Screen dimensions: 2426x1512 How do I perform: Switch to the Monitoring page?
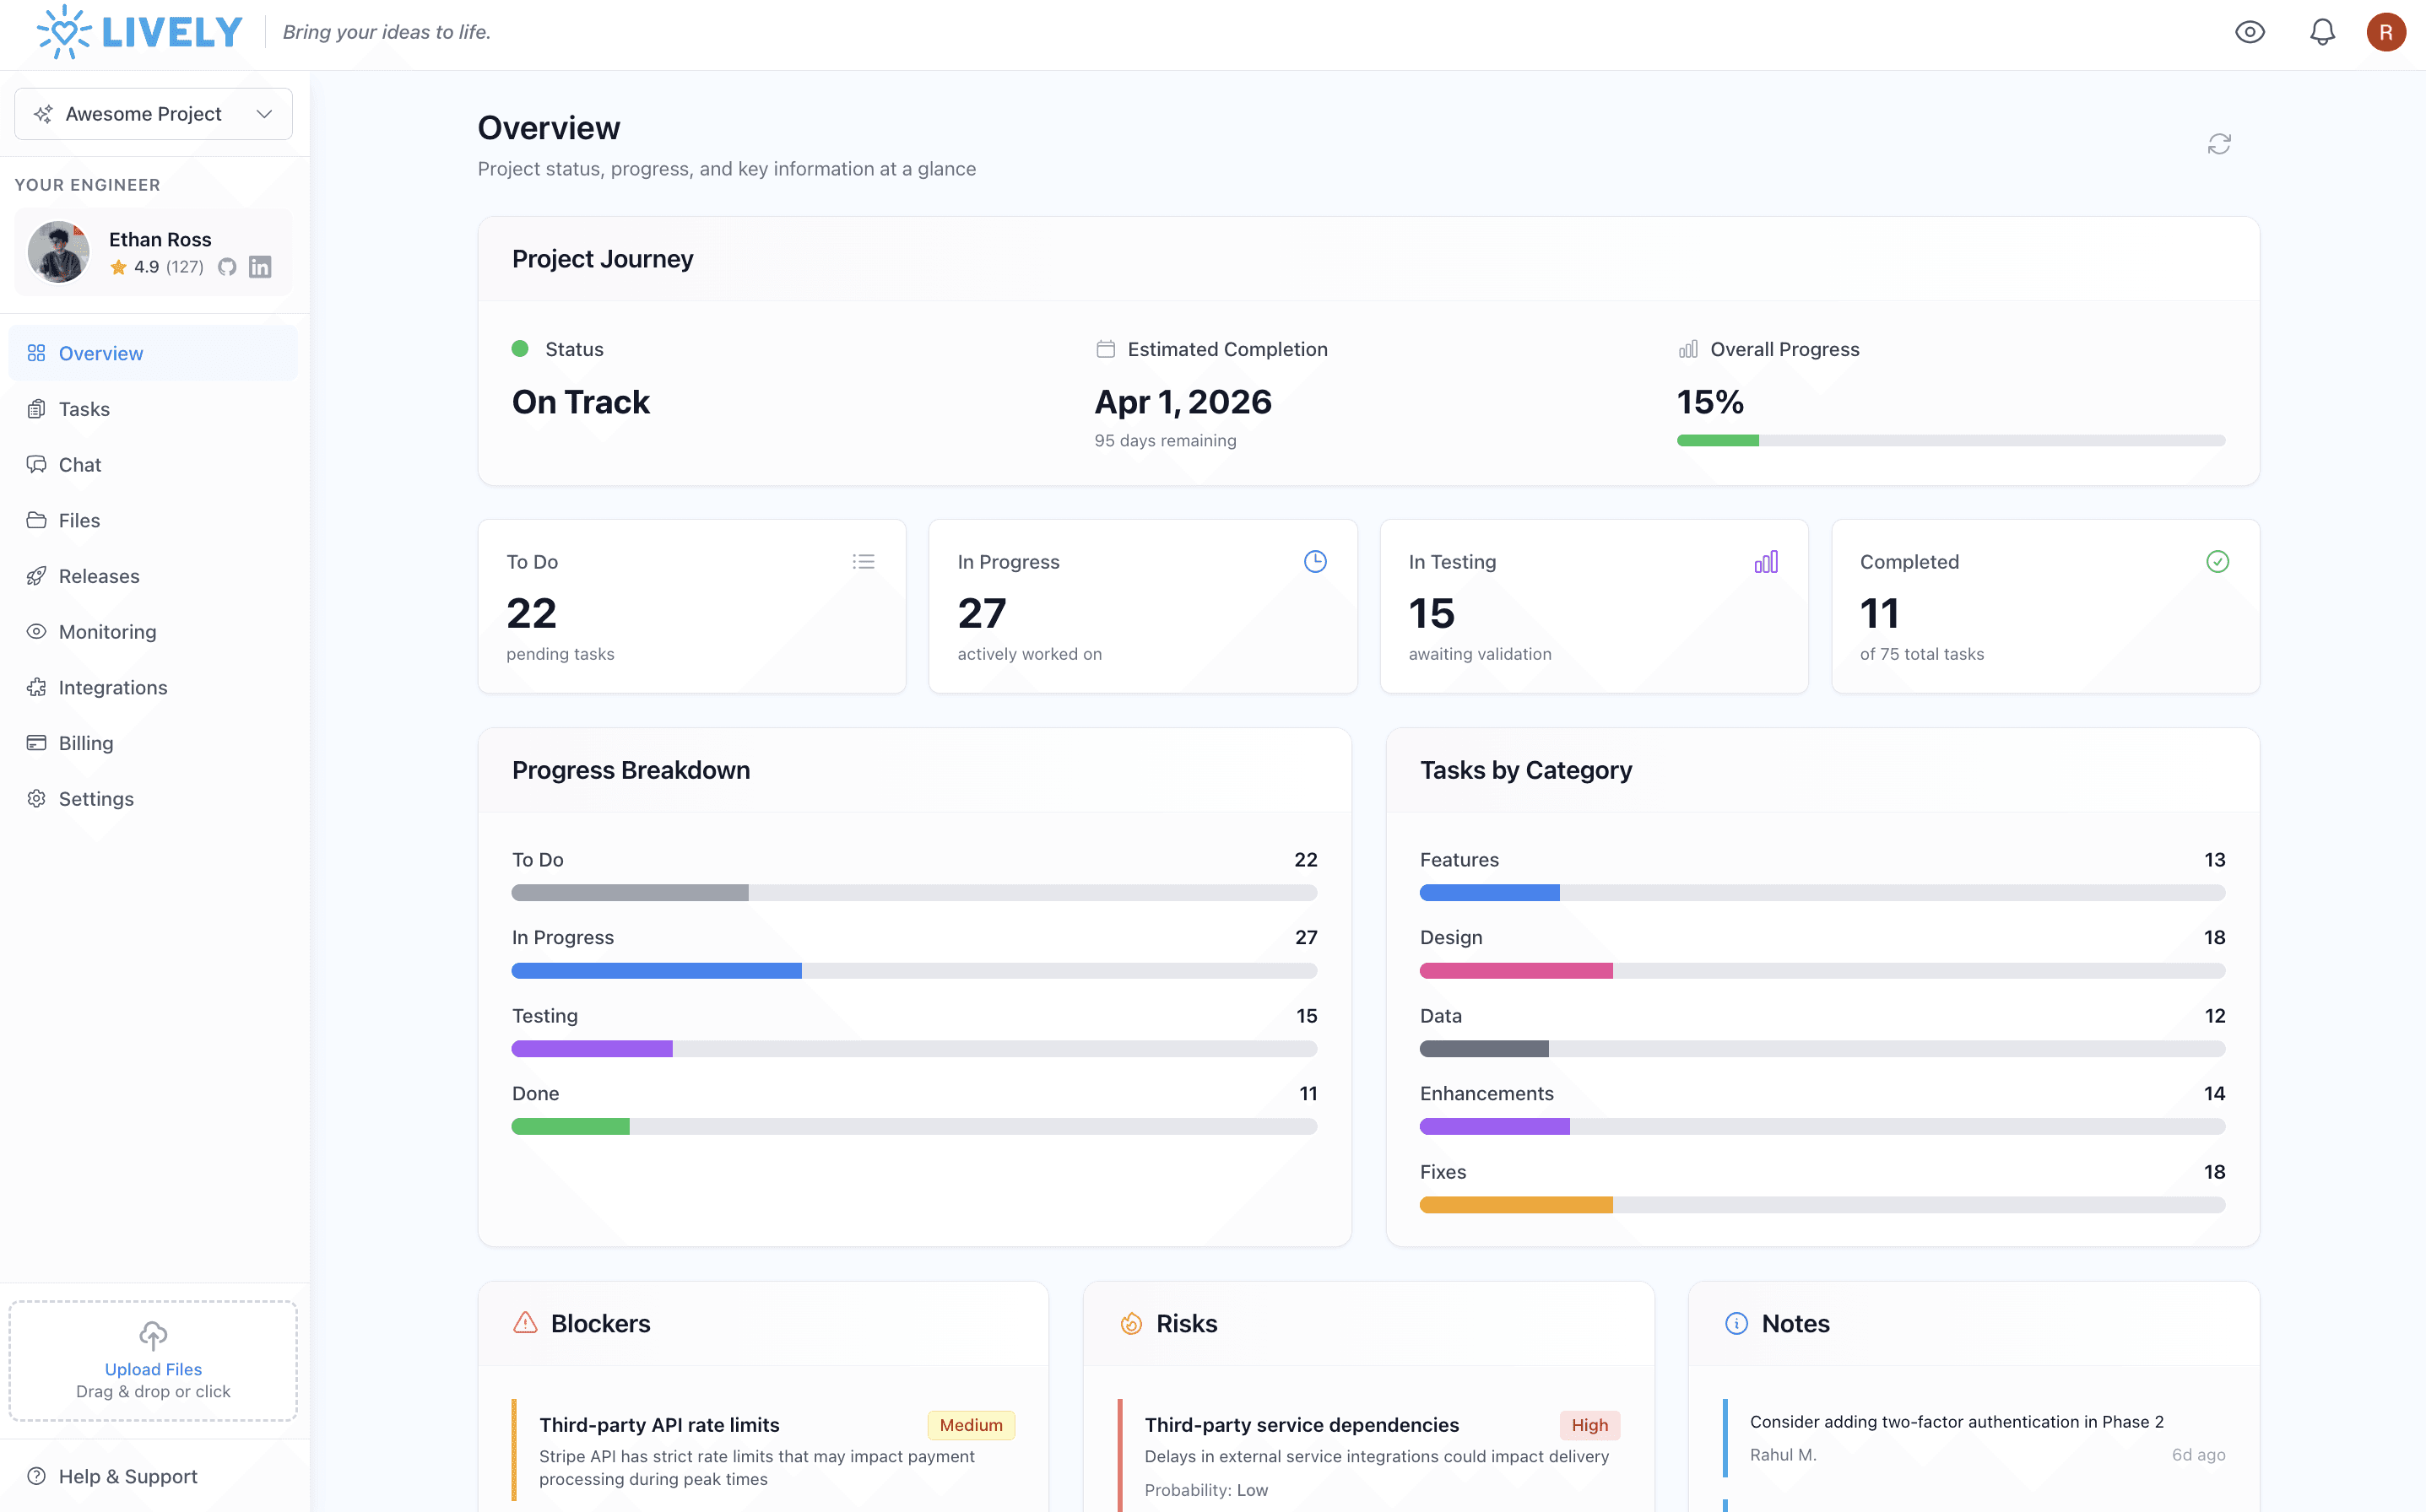(107, 632)
